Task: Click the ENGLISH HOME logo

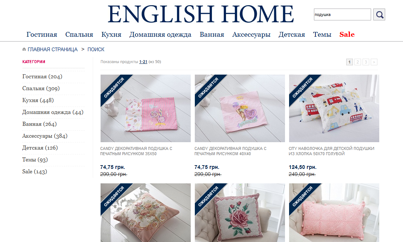Action: [200, 14]
